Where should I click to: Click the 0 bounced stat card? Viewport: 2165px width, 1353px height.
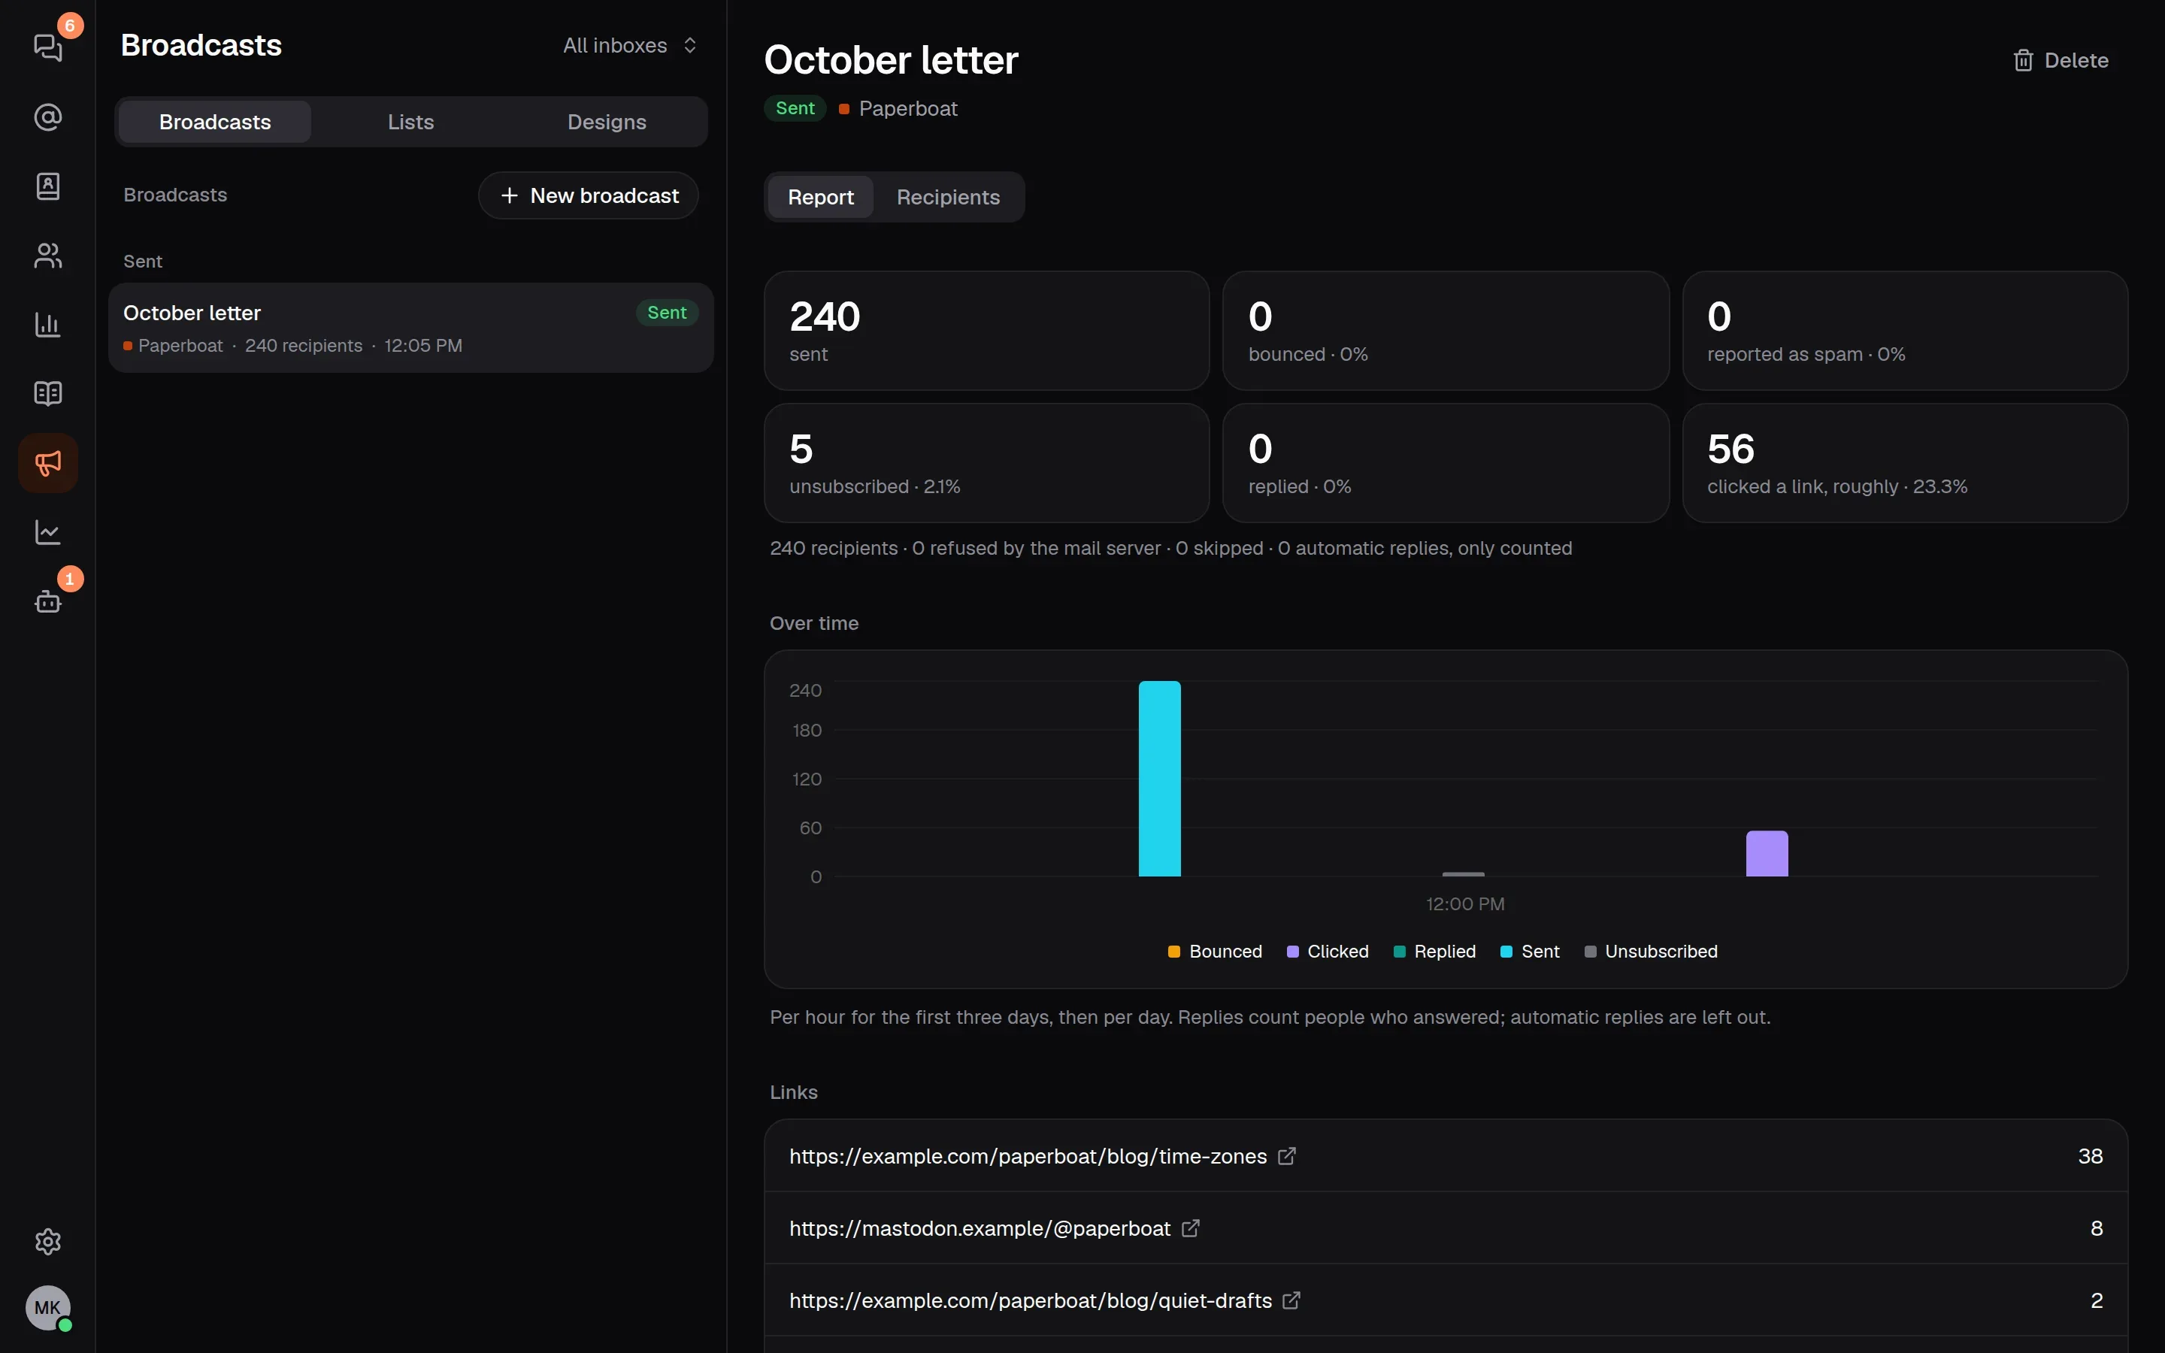click(x=1446, y=331)
